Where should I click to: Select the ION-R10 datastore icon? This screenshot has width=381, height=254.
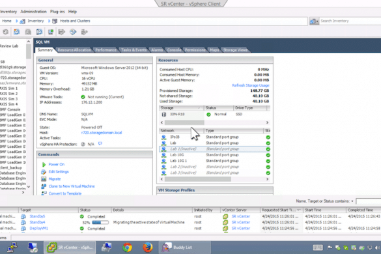[x=163, y=114]
